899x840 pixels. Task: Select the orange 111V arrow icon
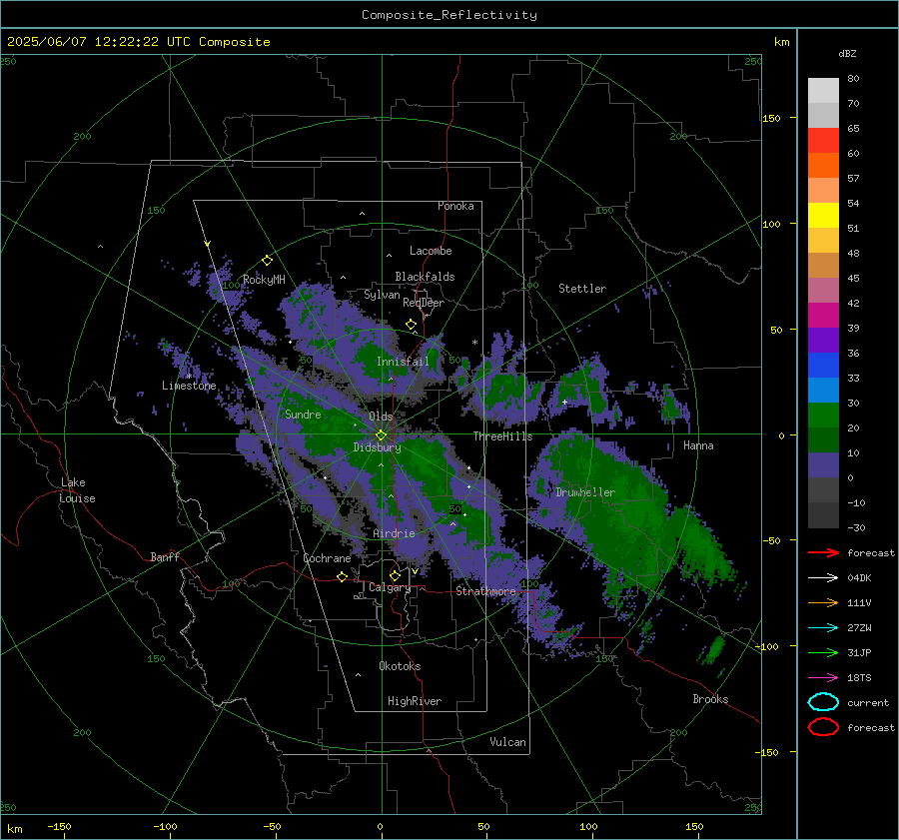824,602
